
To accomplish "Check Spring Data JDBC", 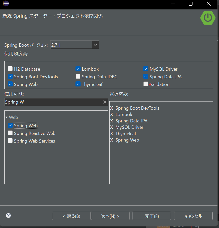I will coord(78,77).
